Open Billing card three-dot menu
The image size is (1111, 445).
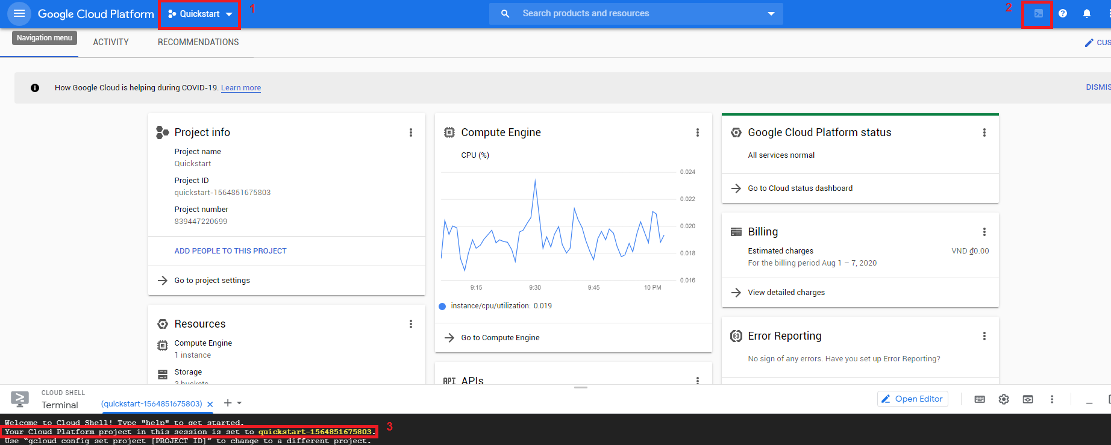click(x=984, y=232)
